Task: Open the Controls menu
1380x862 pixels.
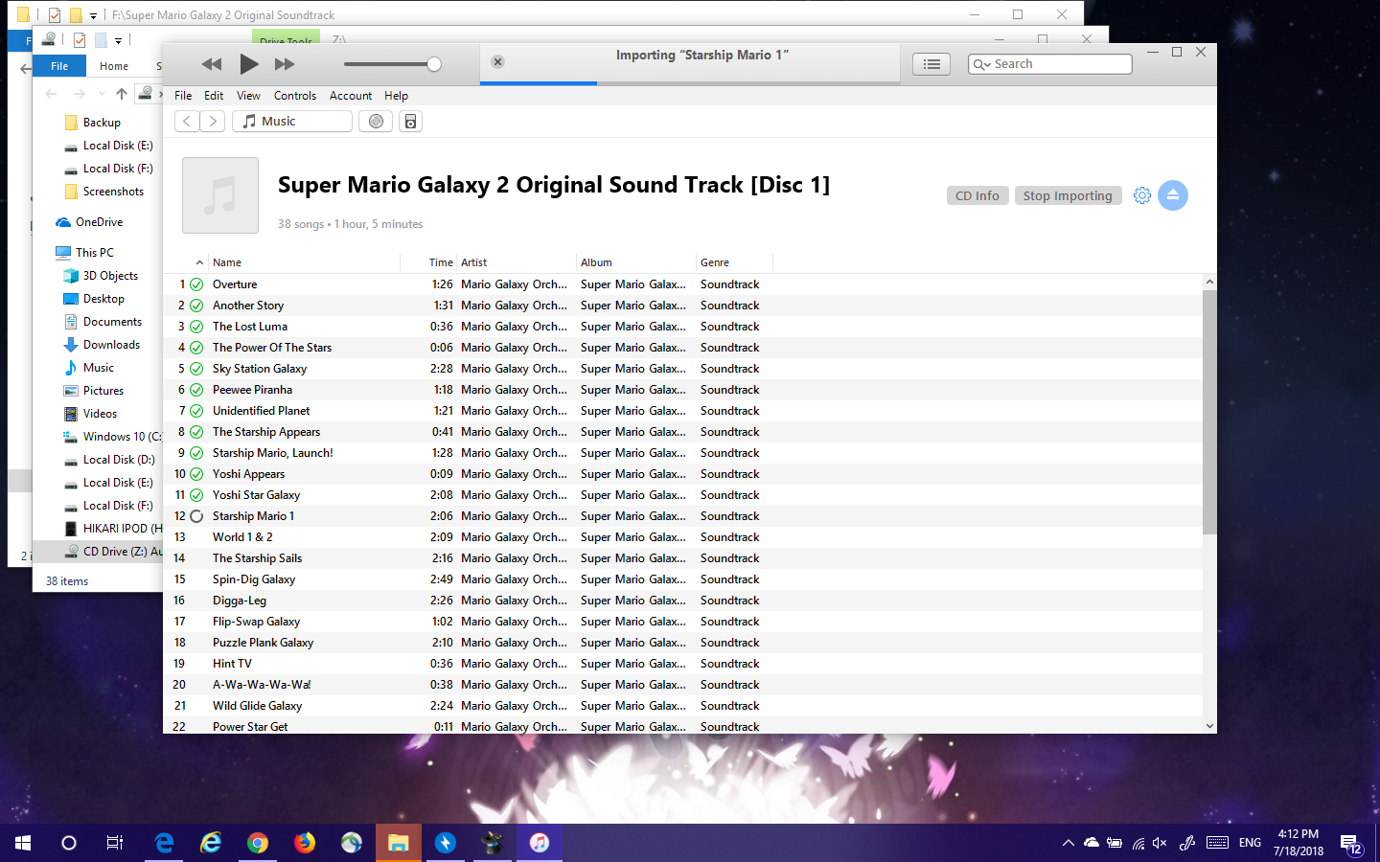Action: 295,96
